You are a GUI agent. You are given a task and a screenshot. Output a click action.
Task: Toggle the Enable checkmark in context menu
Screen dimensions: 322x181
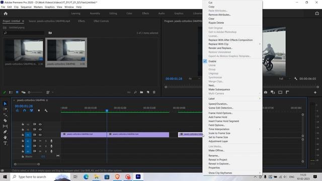tap(205, 61)
